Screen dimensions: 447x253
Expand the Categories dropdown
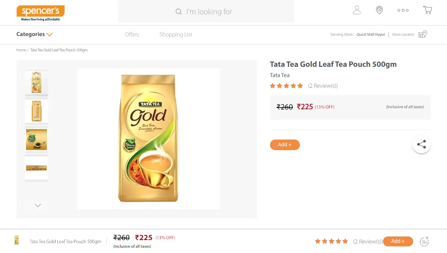pyautogui.click(x=34, y=34)
